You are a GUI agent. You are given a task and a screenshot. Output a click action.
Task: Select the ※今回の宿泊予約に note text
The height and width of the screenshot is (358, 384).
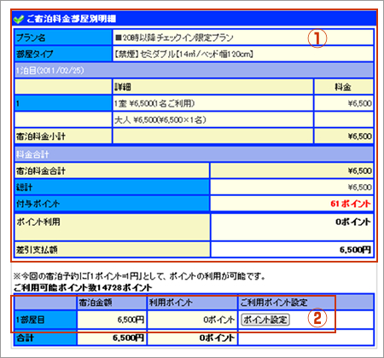(139, 276)
